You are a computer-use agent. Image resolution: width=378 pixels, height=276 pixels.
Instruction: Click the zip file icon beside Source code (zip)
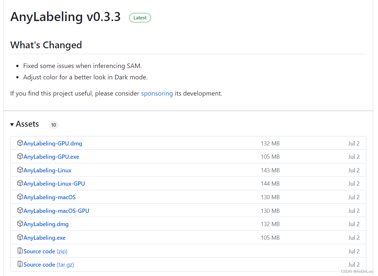pos(20,251)
